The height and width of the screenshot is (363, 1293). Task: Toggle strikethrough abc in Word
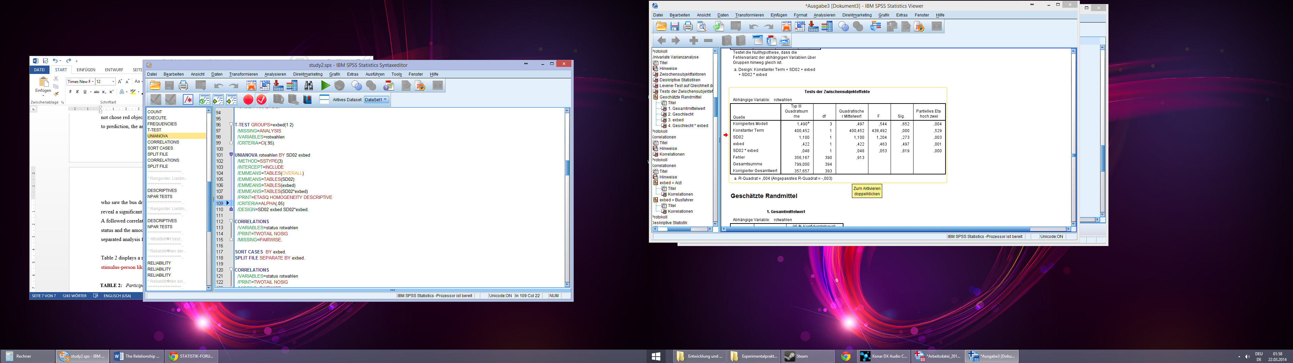pyautogui.click(x=97, y=92)
